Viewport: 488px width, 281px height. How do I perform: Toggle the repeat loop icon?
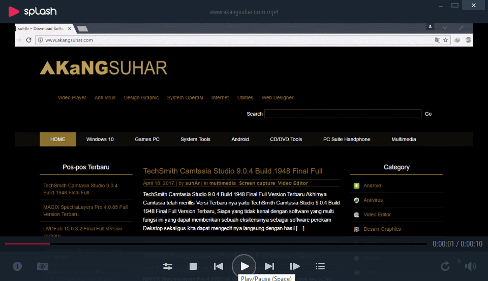pos(445,266)
